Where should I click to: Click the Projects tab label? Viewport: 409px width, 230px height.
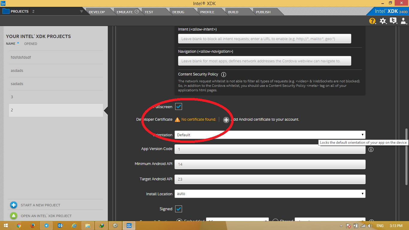[19, 11]
